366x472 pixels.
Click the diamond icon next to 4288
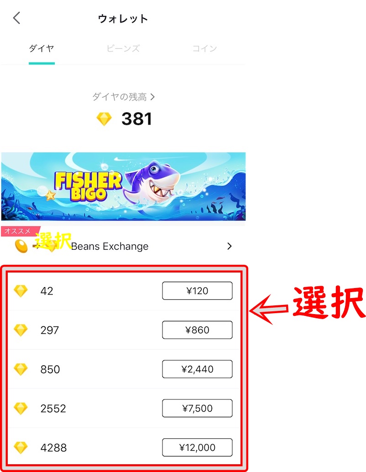tap(21, 447)
